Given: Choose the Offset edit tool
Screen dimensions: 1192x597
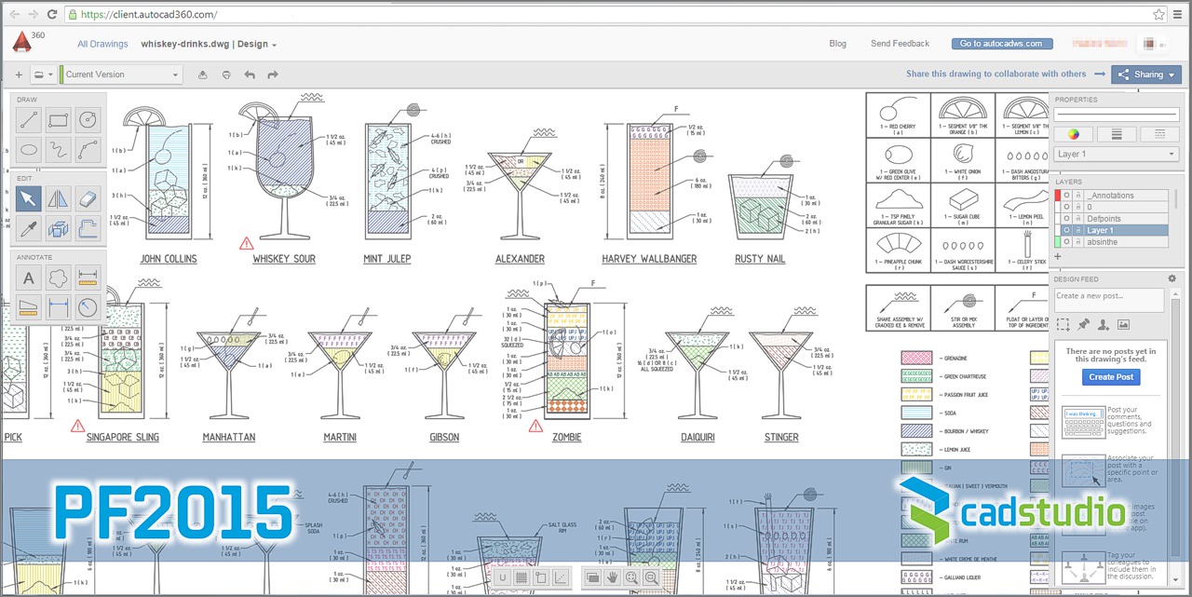Looking at the screenshot, I should point(87,227).
